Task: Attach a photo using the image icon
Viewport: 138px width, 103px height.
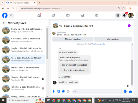Action: (x=59, y=91)
